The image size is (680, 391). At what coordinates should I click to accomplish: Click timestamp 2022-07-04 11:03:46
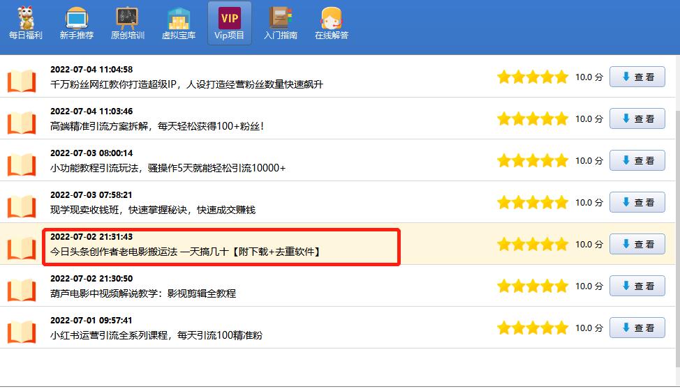[x=91, y=112]
